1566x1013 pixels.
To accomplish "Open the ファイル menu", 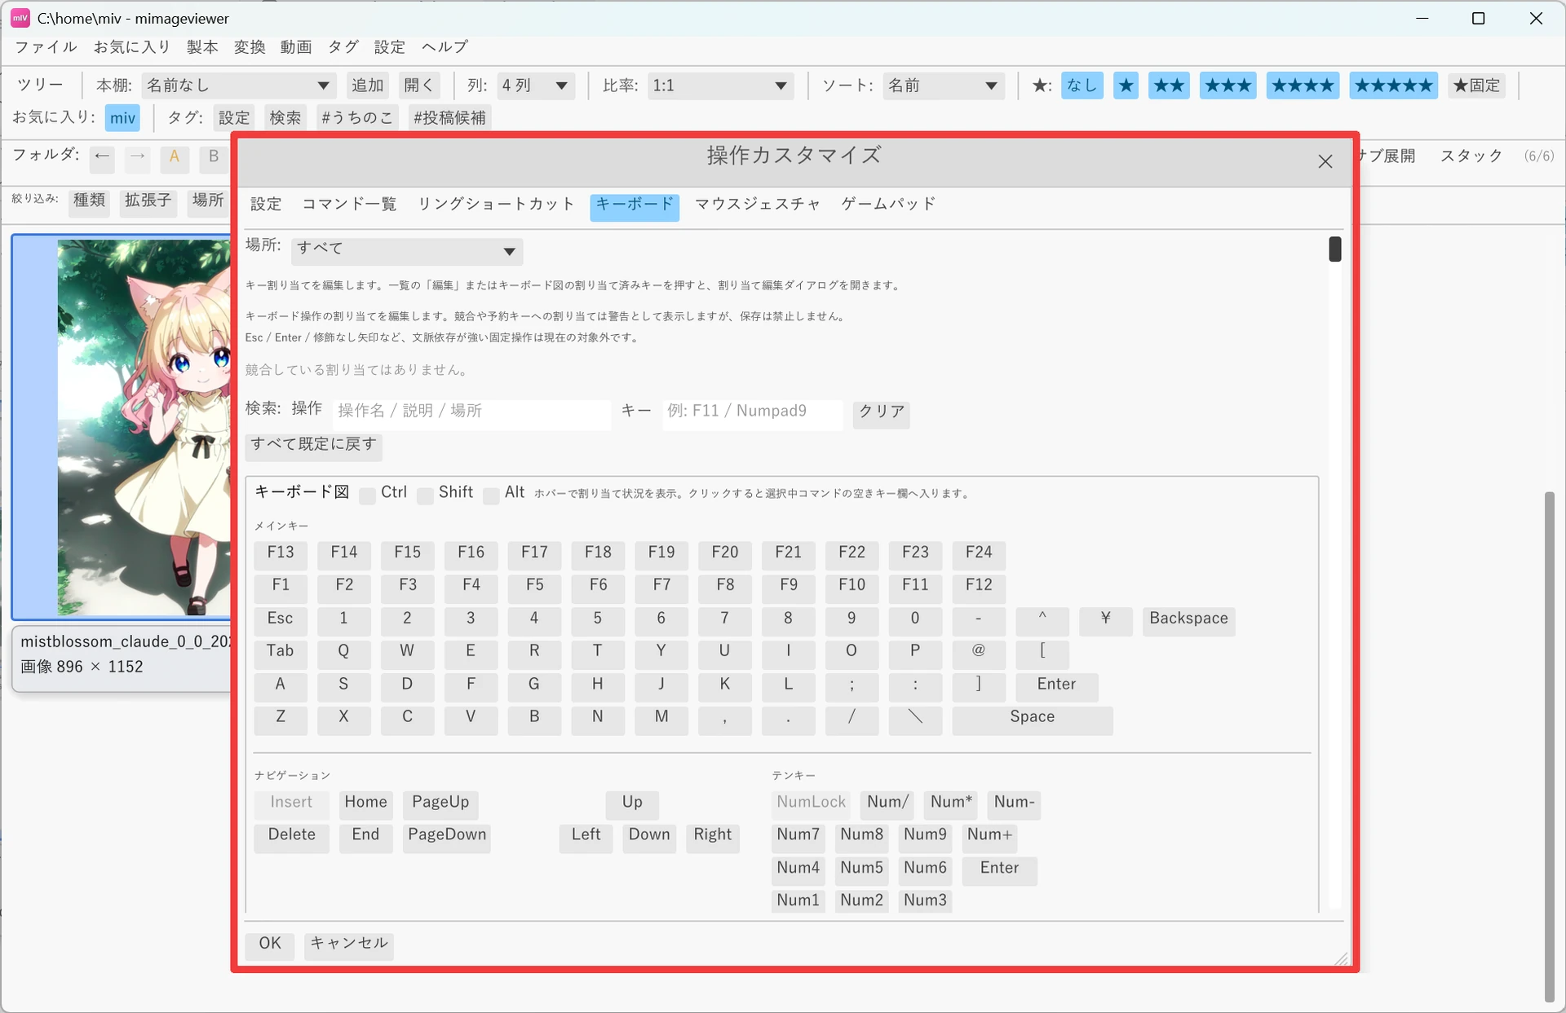I will [x=46, y=47].
